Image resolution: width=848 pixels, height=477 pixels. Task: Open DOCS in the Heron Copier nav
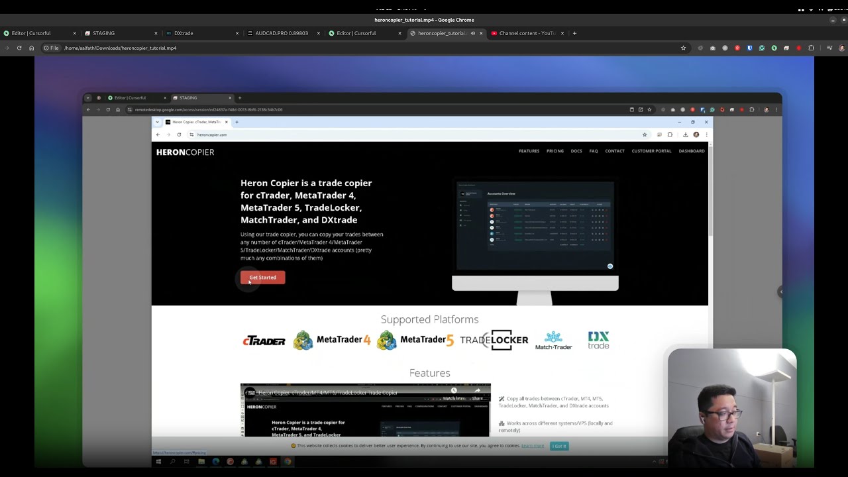[x=576, y=151]
